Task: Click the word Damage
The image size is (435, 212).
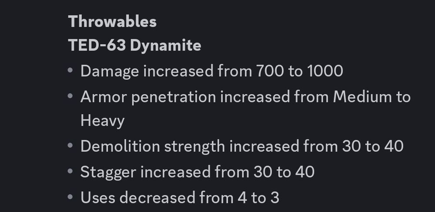Action: (110, 72)
